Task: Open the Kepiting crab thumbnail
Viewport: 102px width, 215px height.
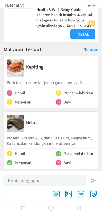Action: coord(15,68)
